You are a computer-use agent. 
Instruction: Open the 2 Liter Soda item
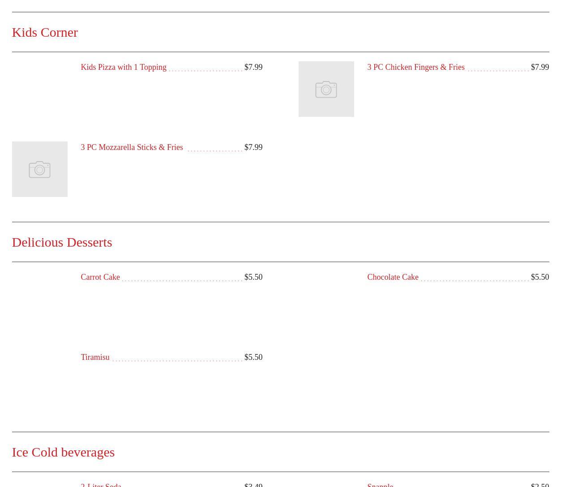tap(101, 485)
